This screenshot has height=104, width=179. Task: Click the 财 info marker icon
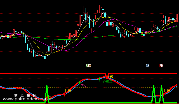147,66
